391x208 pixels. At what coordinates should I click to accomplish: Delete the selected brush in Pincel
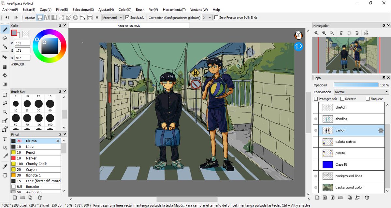click(x=40, y=197)
